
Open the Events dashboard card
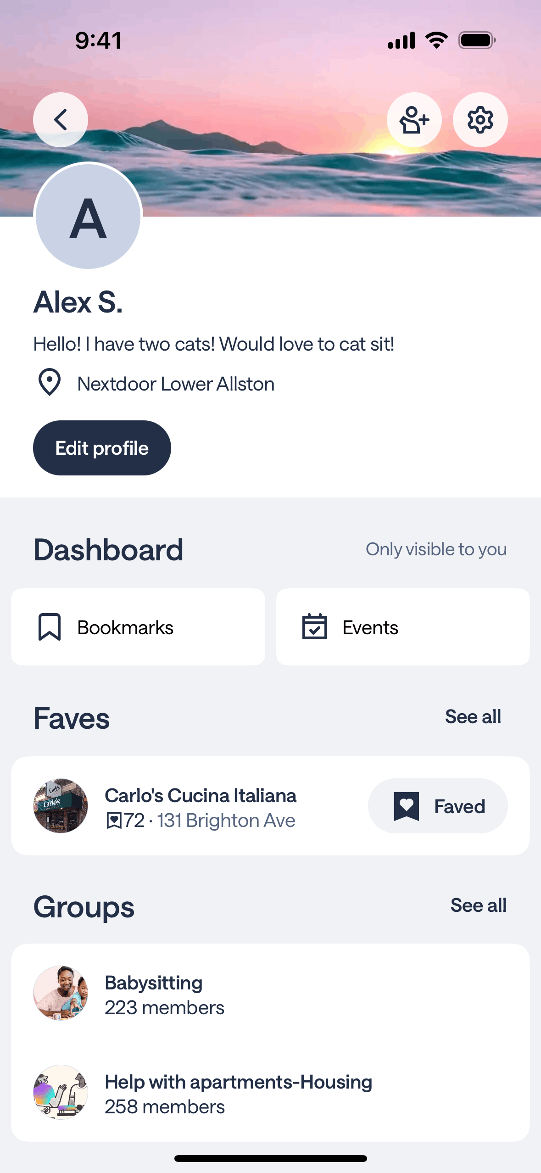[x=403, y=627]
